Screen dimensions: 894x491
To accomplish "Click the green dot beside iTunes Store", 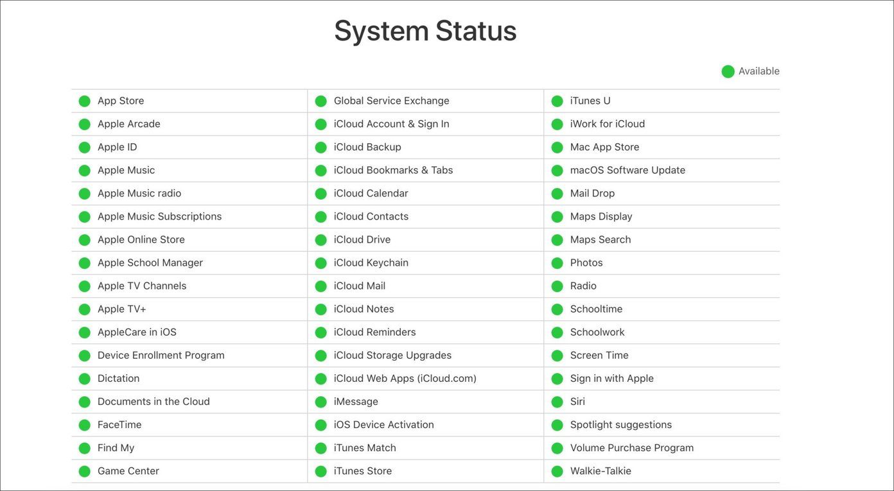I will click(x=321, y=471).
